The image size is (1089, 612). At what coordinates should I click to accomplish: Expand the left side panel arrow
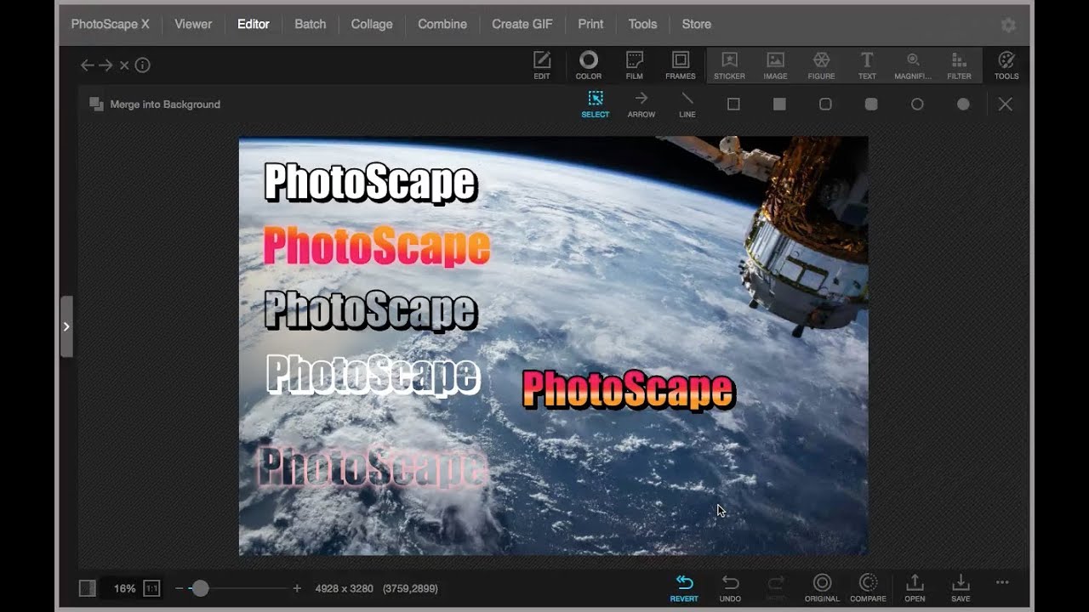point(66,326)
